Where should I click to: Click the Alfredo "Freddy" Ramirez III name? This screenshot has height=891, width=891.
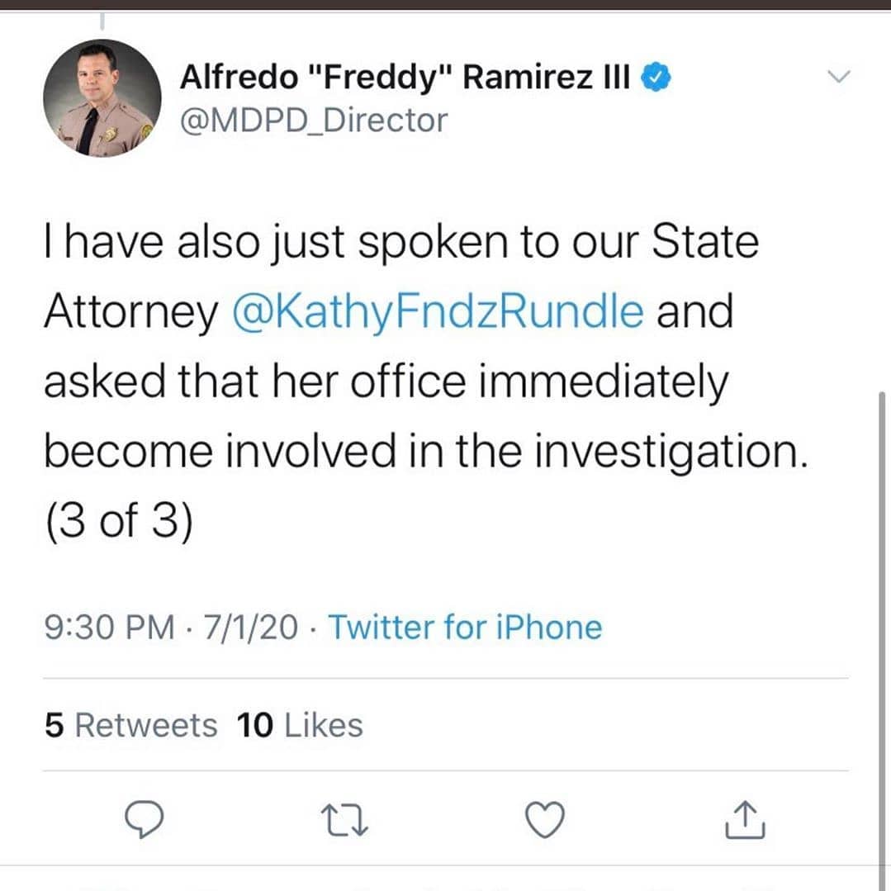tap(405, 78)
